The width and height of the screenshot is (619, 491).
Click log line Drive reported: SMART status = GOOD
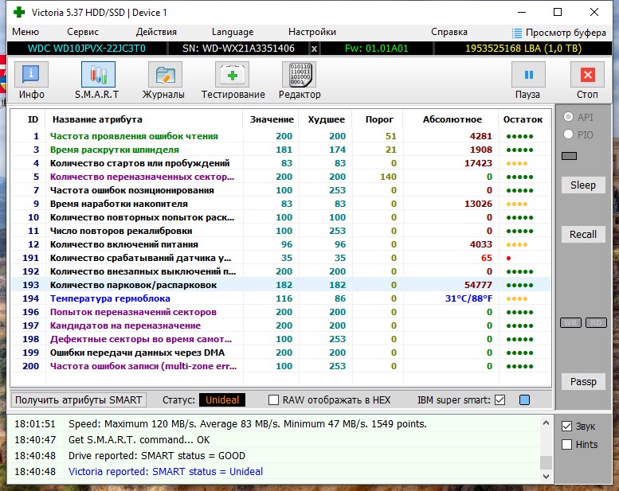(157, 456)
